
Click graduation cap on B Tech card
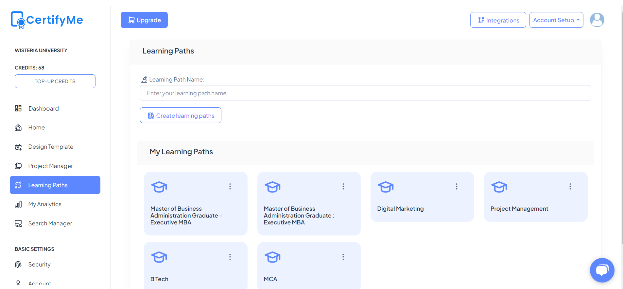pyautogui.click(x=159, y=257)
